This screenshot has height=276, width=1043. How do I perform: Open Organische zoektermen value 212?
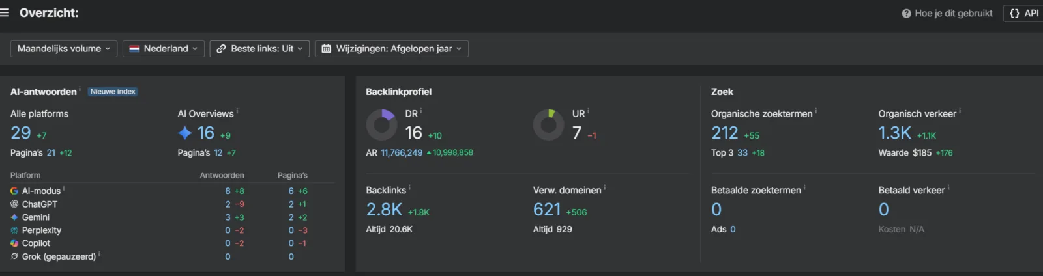coord(725,133)
